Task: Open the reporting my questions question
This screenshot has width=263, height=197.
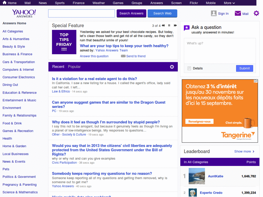Action: pyautogui.click(x=102, y=174)
